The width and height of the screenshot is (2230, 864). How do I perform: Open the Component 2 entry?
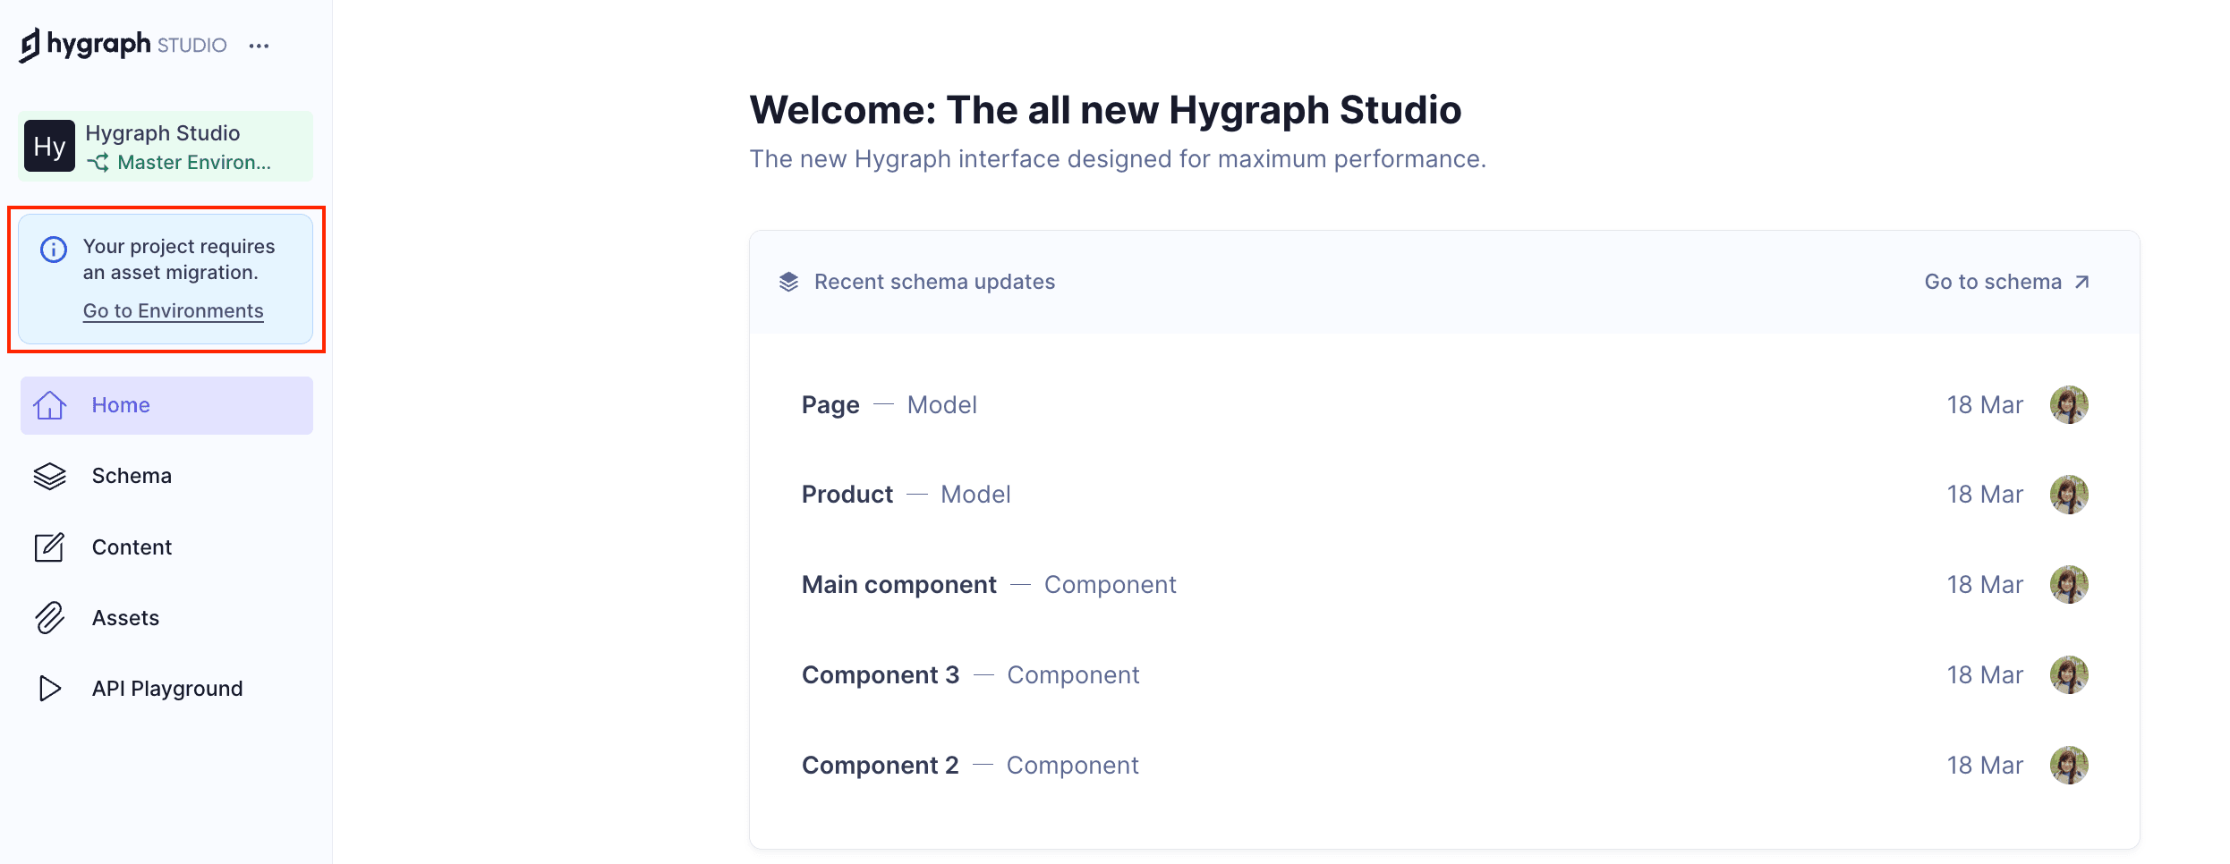880,766
